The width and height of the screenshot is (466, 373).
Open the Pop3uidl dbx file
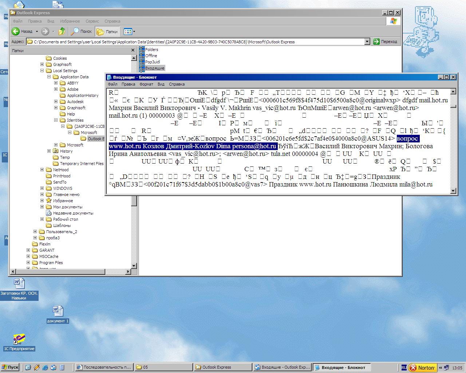pyautogui.click(x=150, y=62)
